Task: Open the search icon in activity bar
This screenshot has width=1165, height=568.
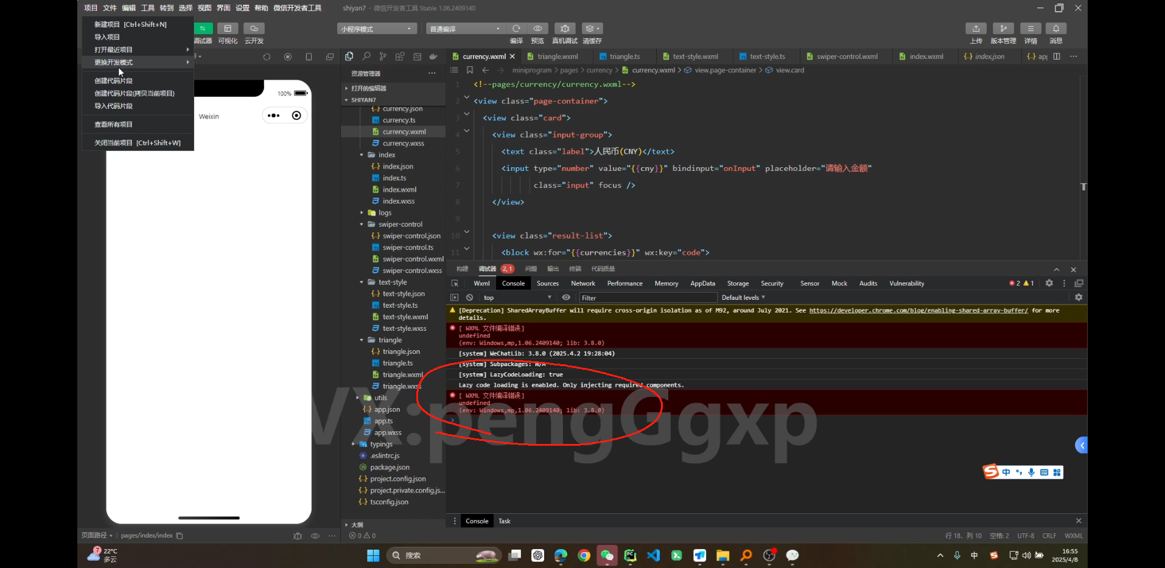Action: (x=366, y=57)
